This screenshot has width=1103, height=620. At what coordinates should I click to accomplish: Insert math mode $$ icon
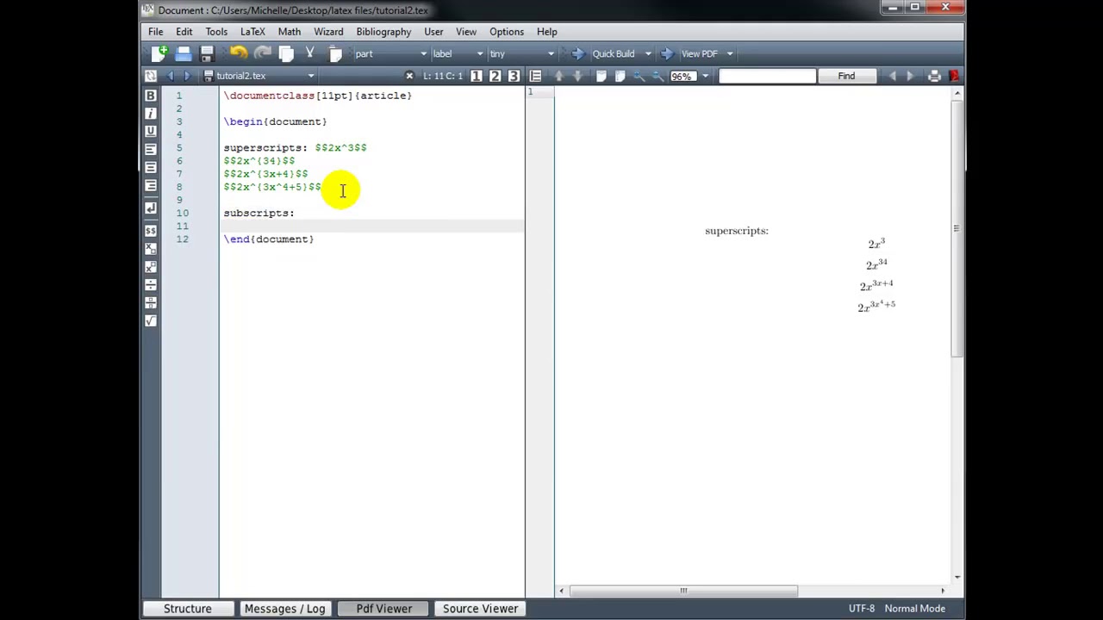tap(151, 230)
